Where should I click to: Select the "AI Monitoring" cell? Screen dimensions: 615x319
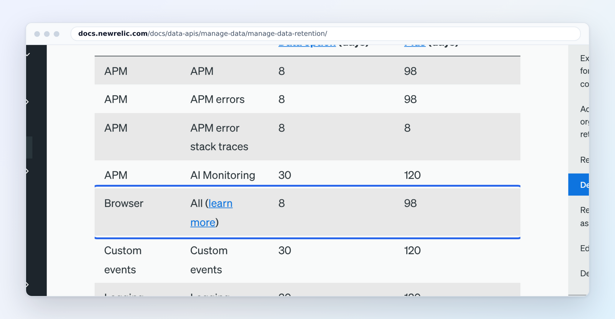click(x=223, y=175)
